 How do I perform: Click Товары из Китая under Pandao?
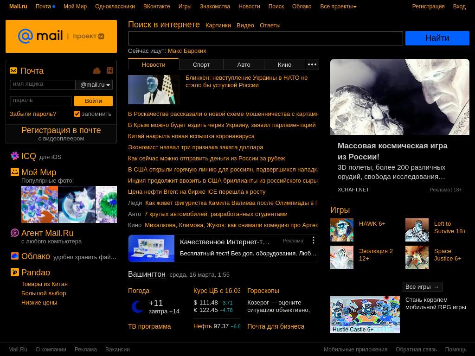45,284
